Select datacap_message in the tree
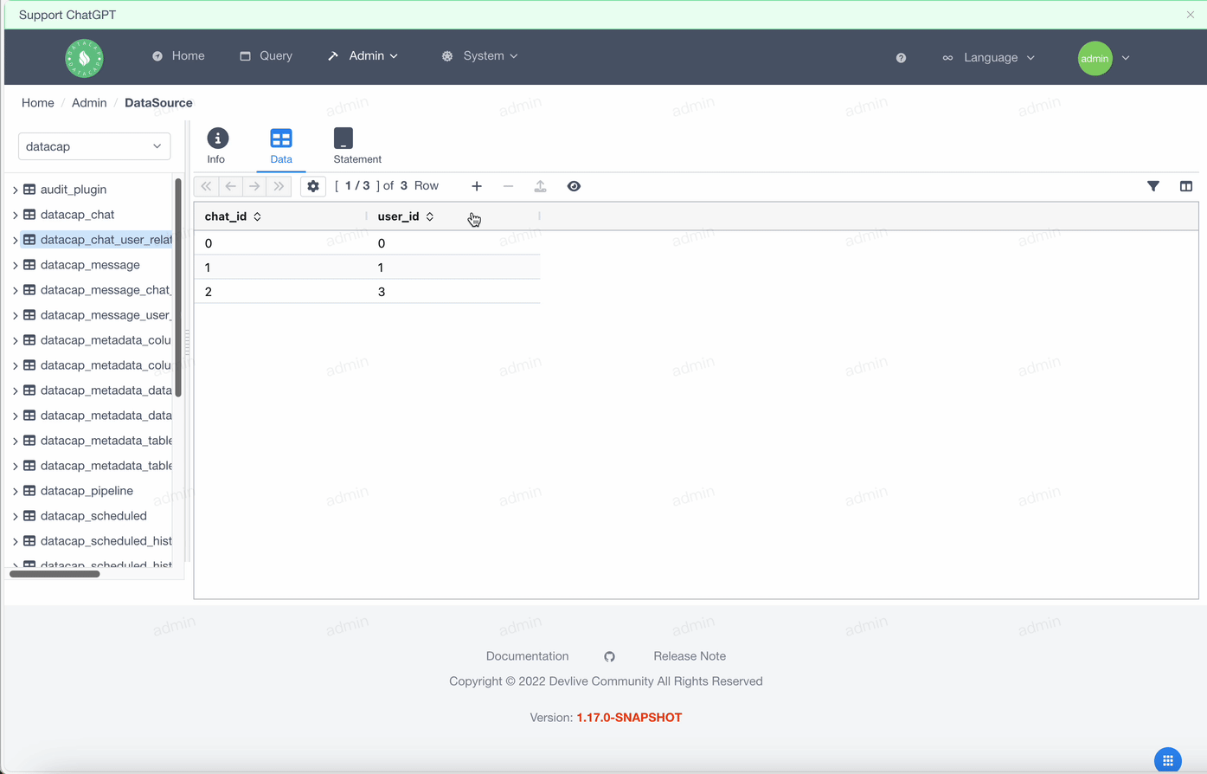Viewport: 1207px width, 774px height. (x=90, y=265)
